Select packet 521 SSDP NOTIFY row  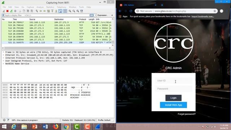(57, 43)
